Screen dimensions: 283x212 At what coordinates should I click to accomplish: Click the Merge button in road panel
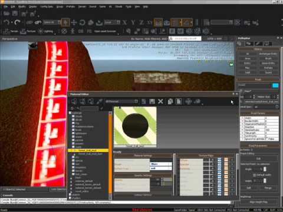[x=268, y=188]
